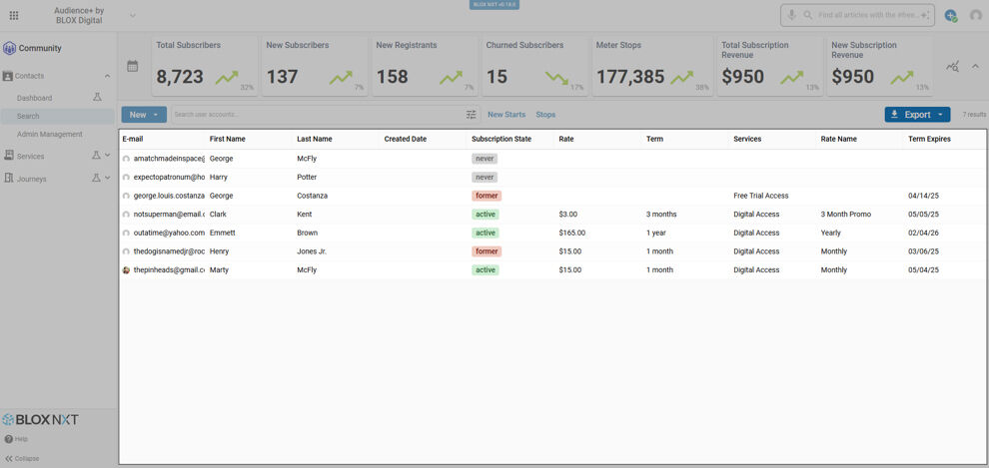Image resolution: width=989 pixels, height=468 pixels.
Task: Click the blue plus create icon
Action: tap(950, 15)
